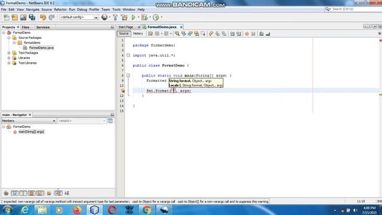
Task: Click the New File toolbar icon
Action: coord(7,17)
